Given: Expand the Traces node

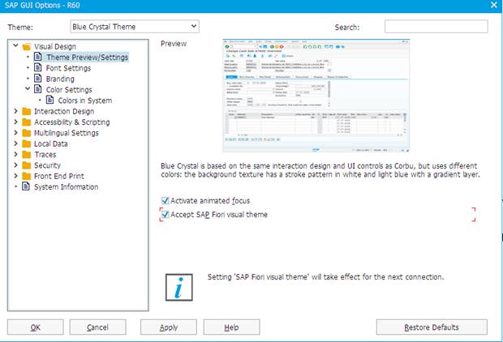Looking at the screenshot, I should tap(15, 154).
